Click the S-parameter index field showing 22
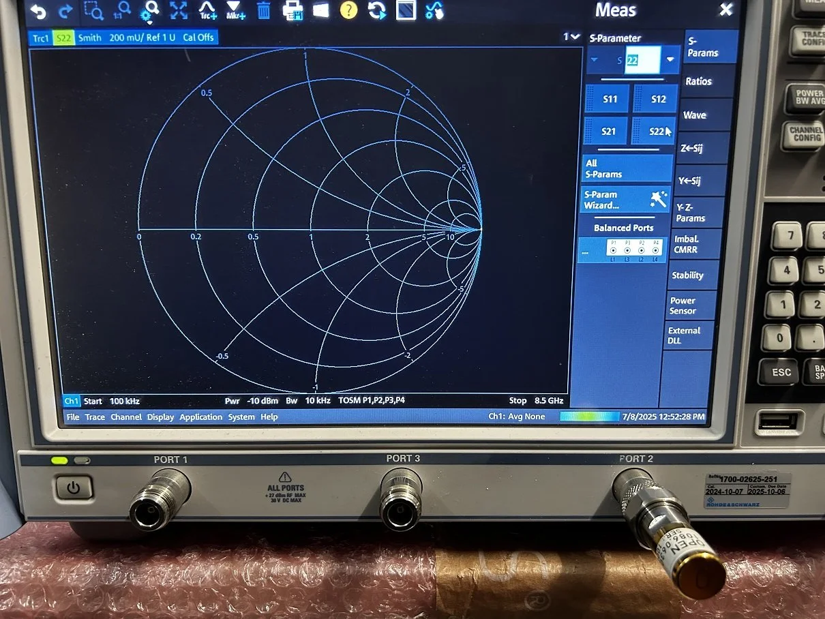 pos(642,61)
